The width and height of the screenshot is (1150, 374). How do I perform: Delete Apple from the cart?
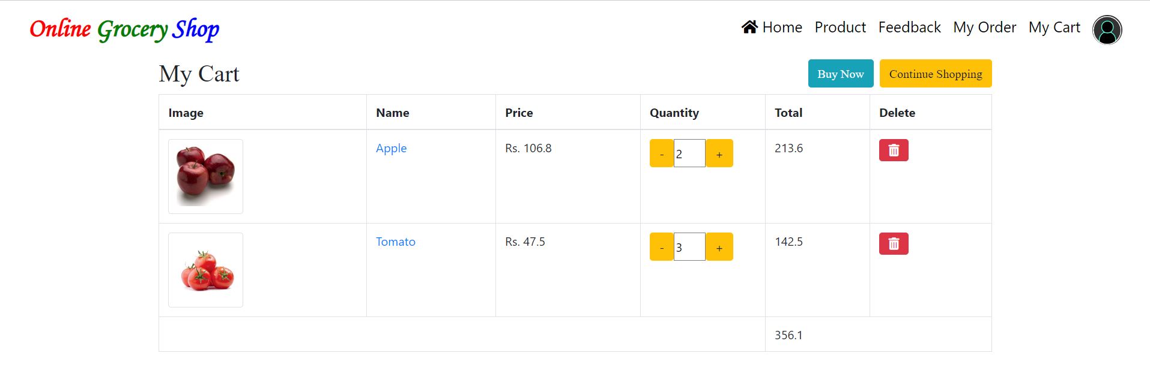tap(894, 150)
